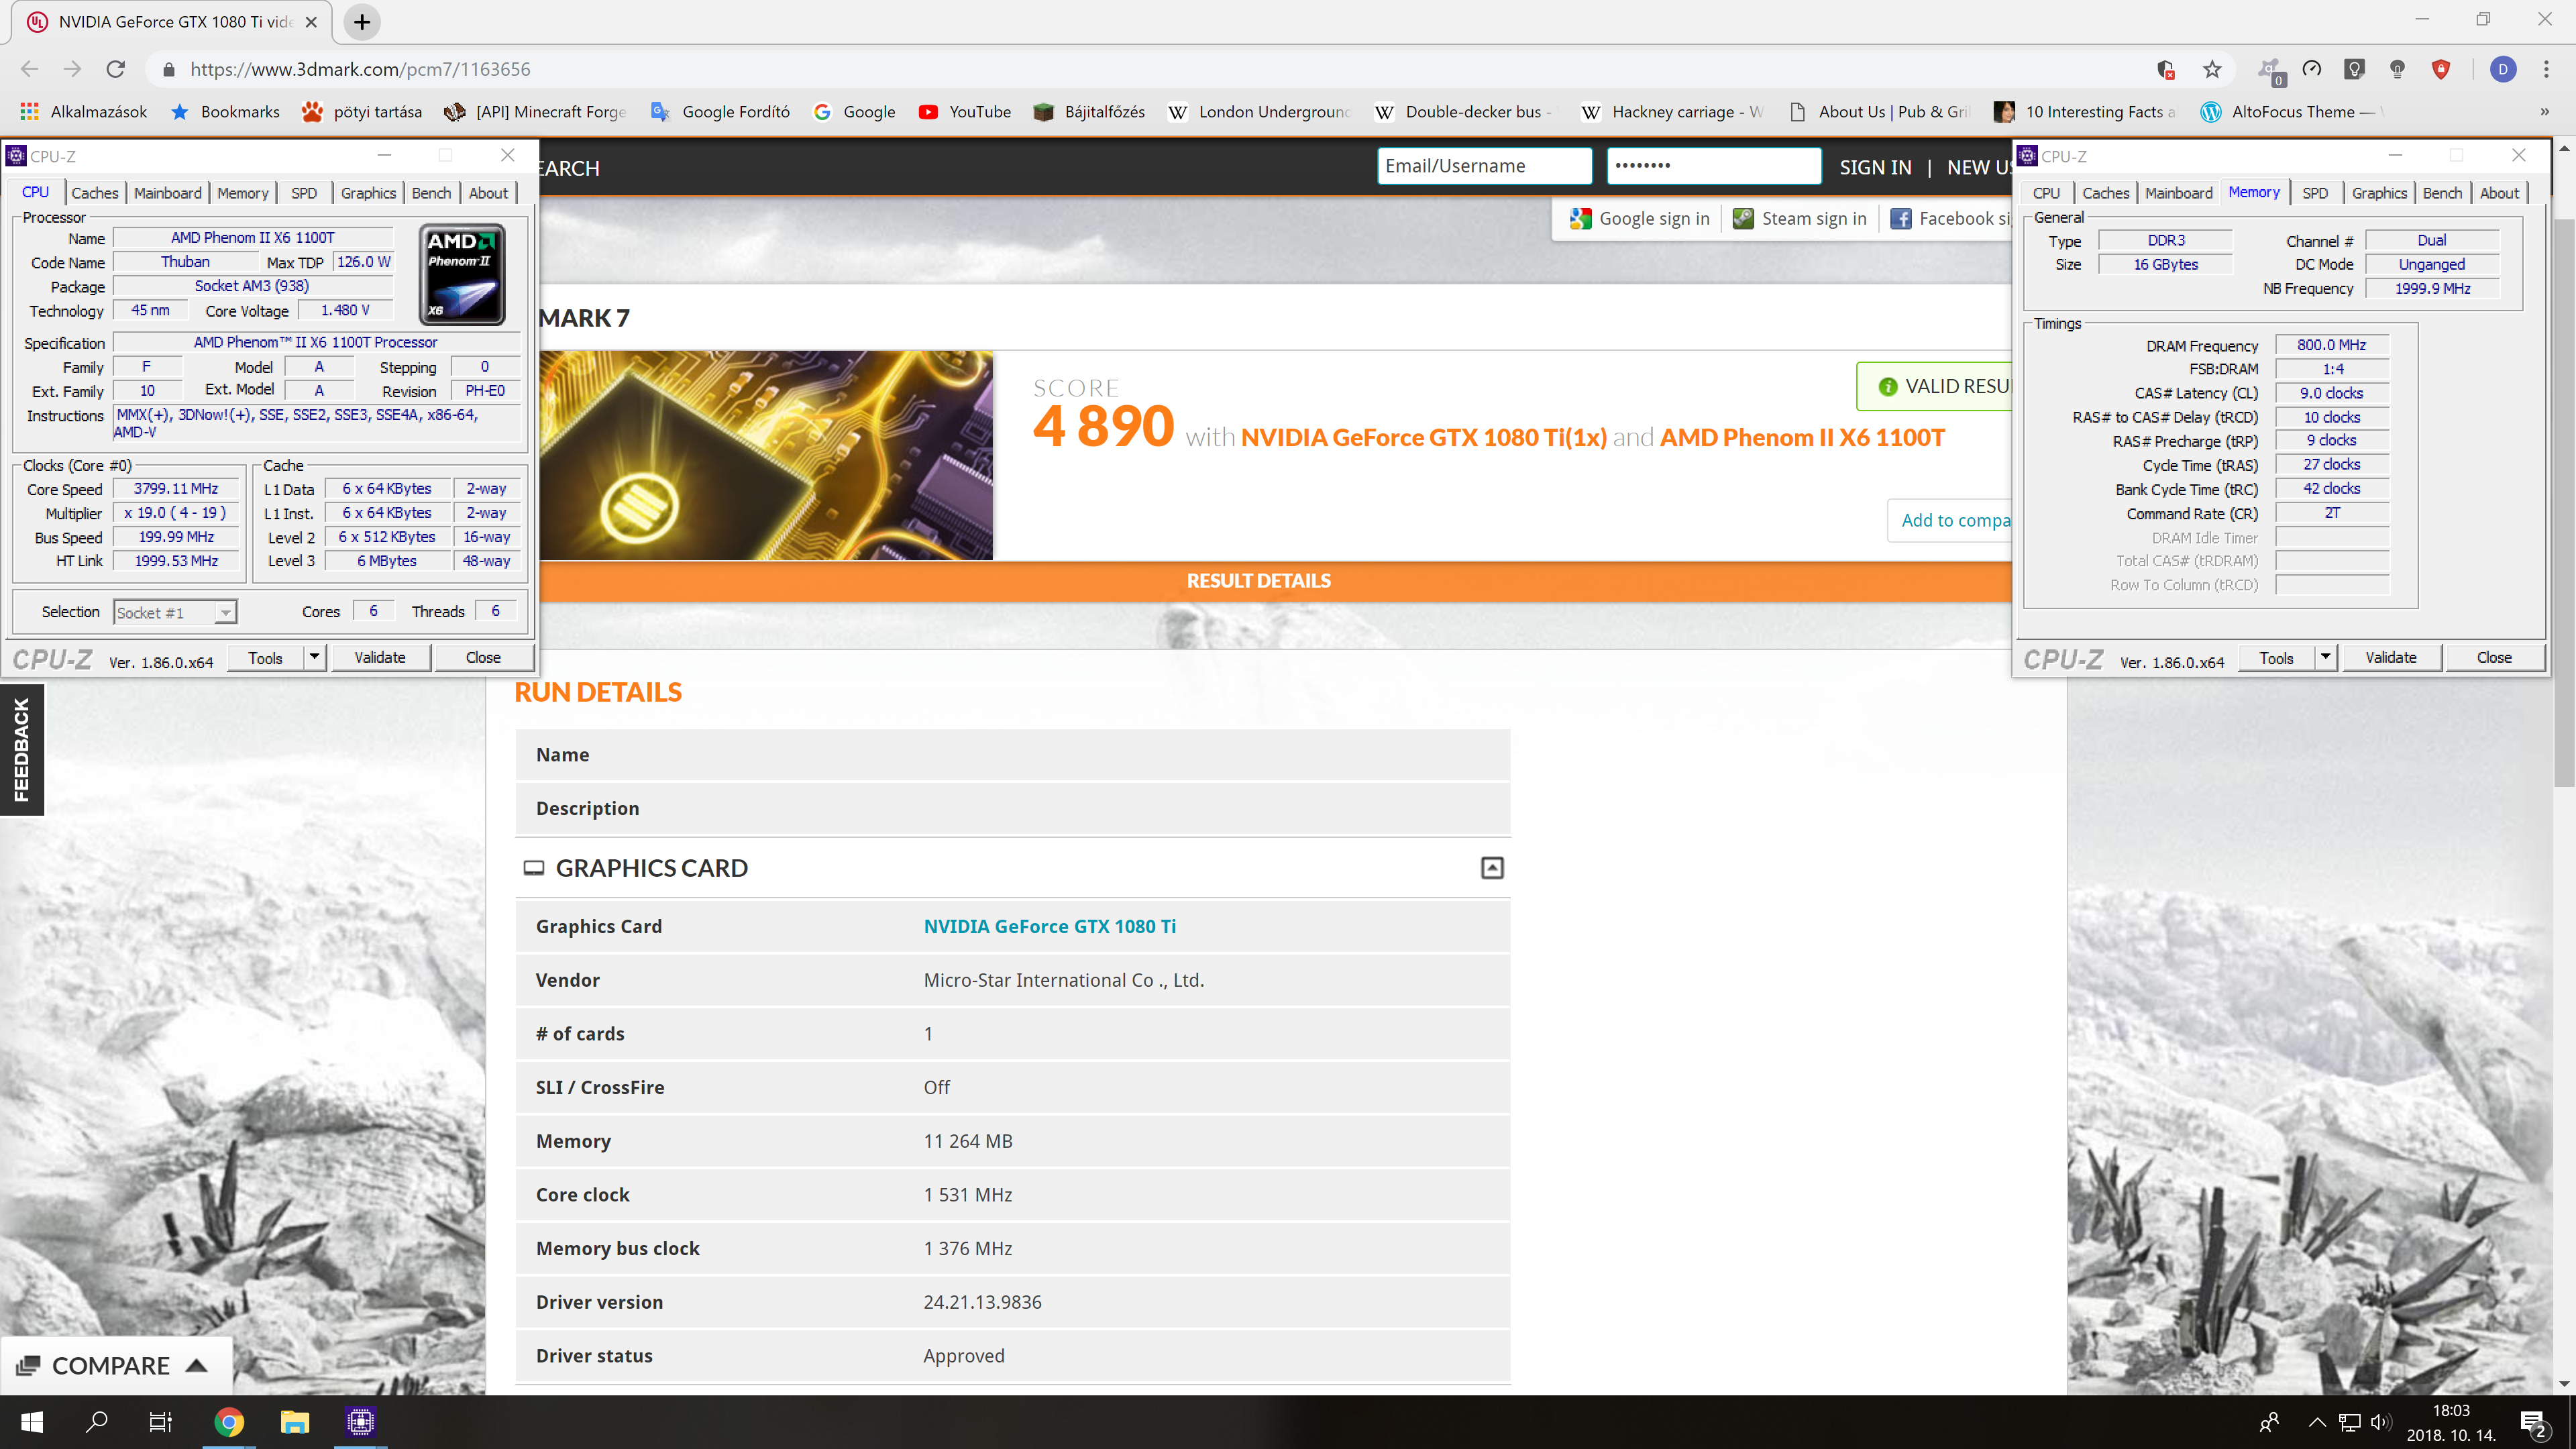Viewport: 2576px width, 1449px height.
Task: Sign in with Facebook
Action: tap(1950, 218)
